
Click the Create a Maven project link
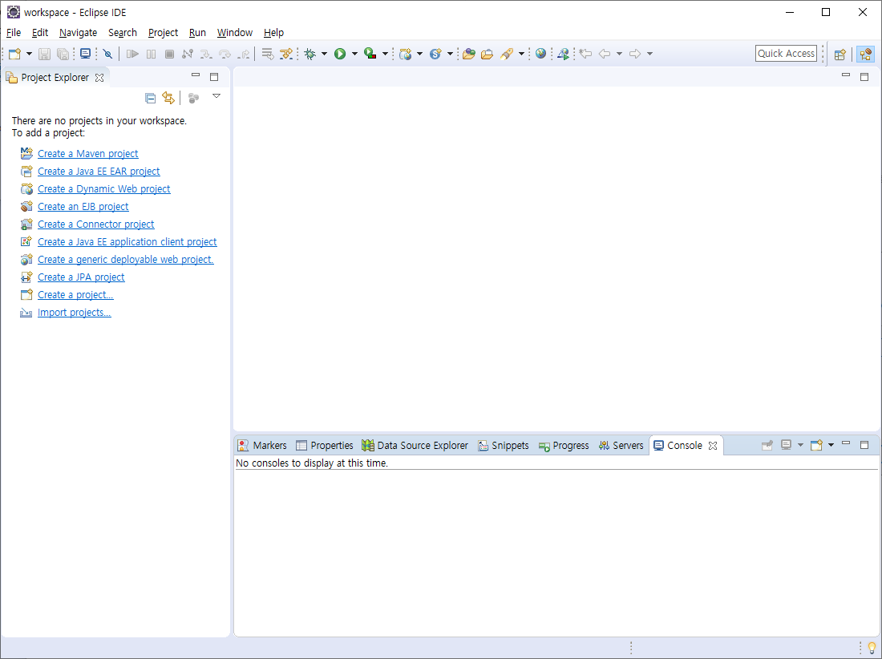pyautogui.click(x=87, y=153)
